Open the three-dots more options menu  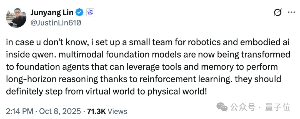click(x=291, y=13)
